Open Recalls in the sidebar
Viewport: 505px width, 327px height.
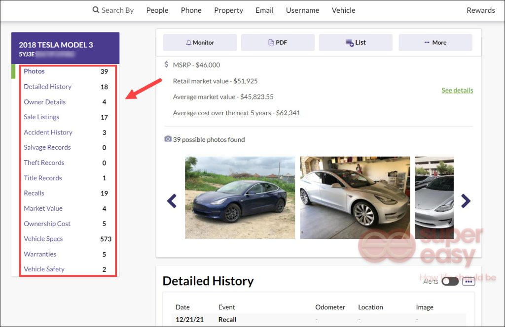tap(34, 193)
